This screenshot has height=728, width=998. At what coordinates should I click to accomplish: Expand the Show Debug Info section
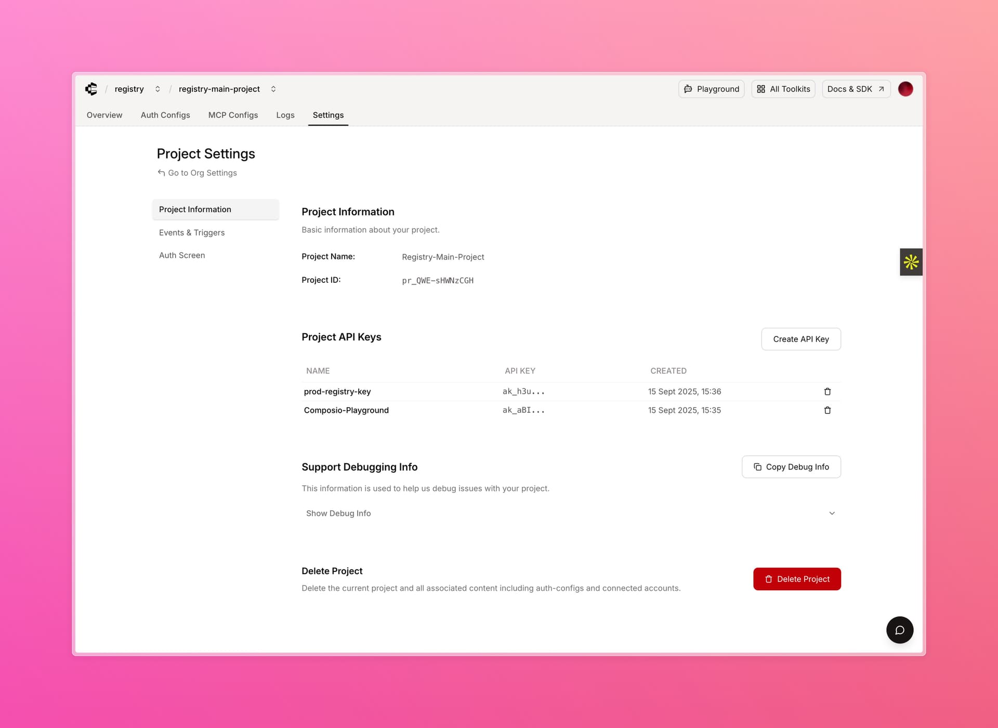(x=338, y=513)
